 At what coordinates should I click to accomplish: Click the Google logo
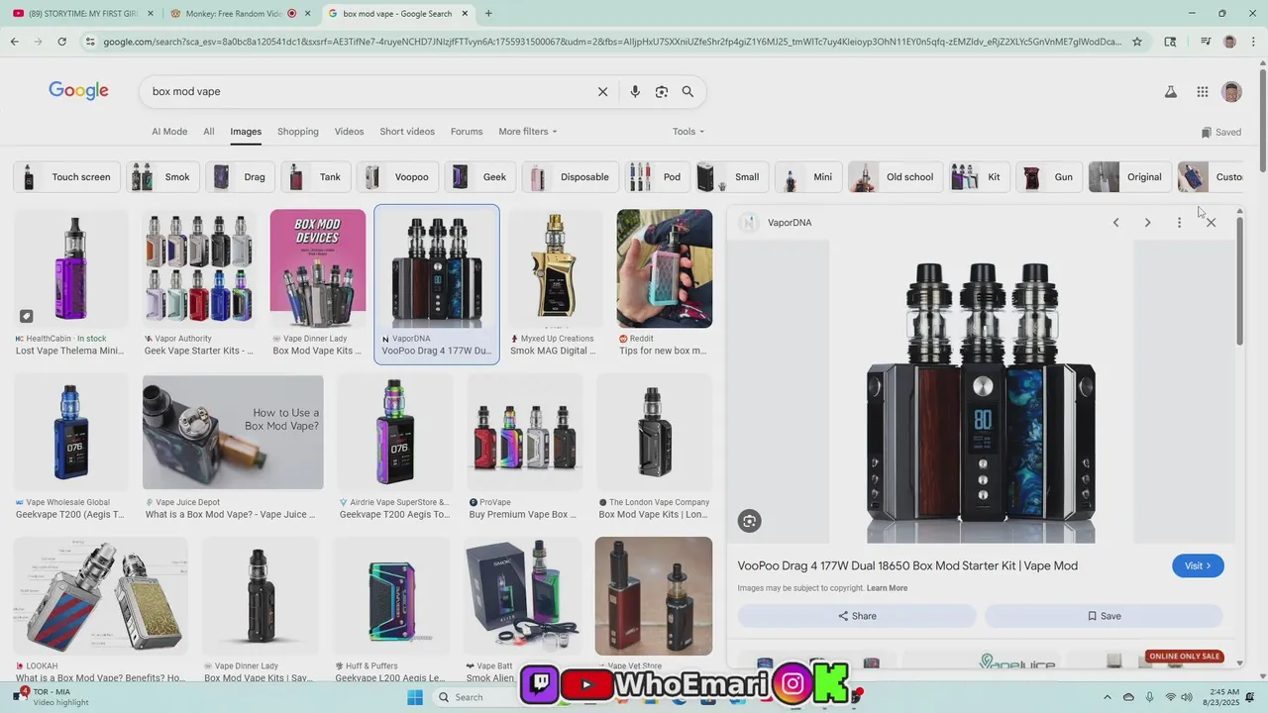tap(78, 91)
